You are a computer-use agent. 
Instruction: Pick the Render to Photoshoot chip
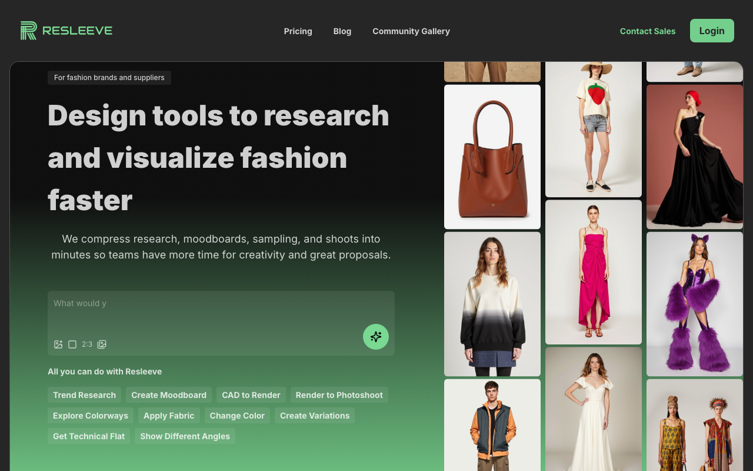[339, 395]
